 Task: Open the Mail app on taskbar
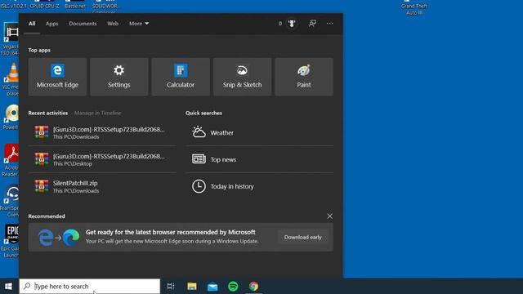(x=212, y=287)
